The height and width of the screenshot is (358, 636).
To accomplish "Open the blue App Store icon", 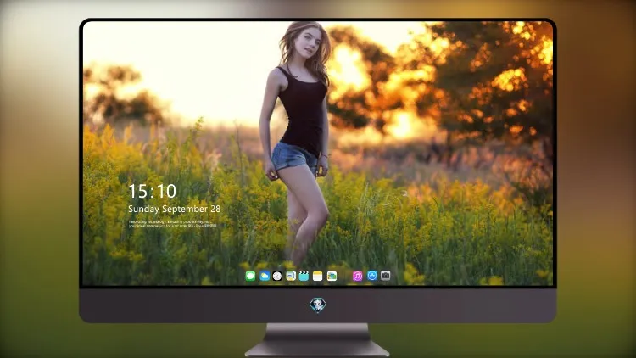I will (x=372, y=276).
